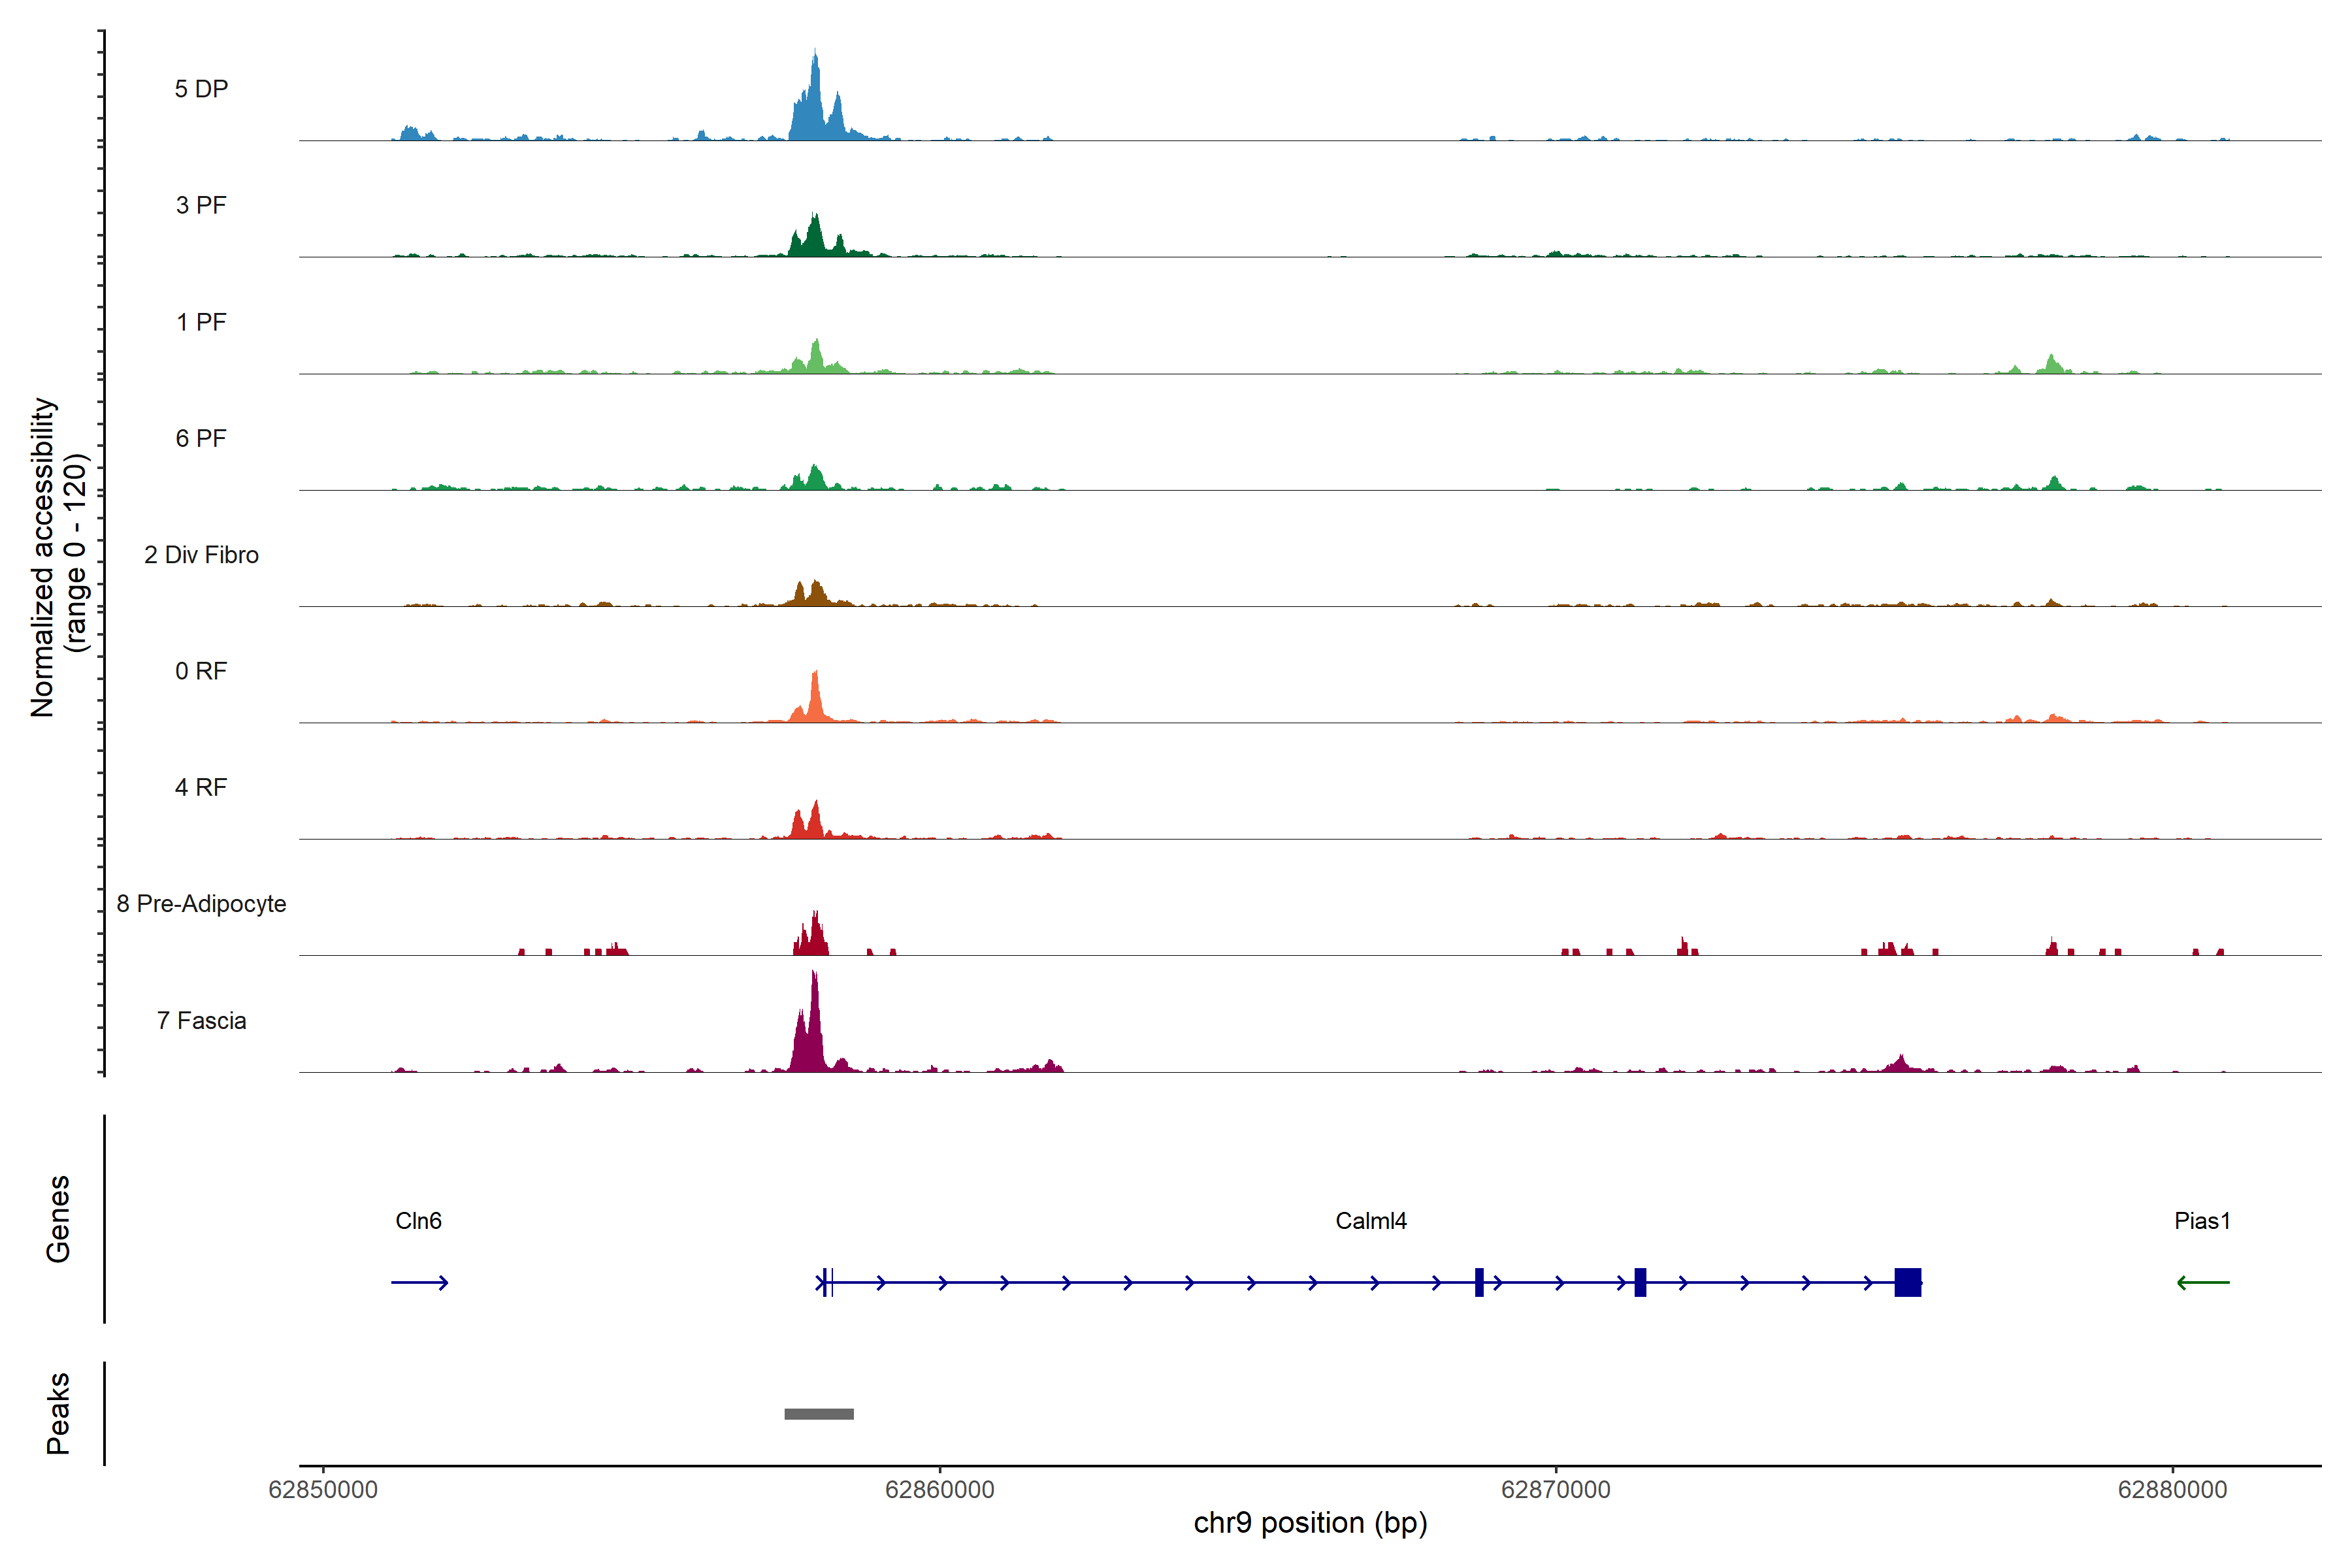
Task: Click the 7 Fascia track label
Action: (201, 1020)
